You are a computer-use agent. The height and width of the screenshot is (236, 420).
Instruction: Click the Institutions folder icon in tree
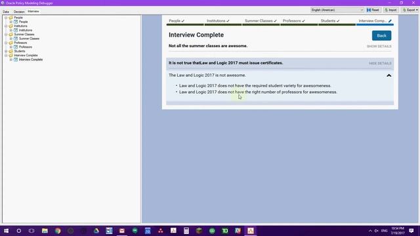tap(10, 26)
